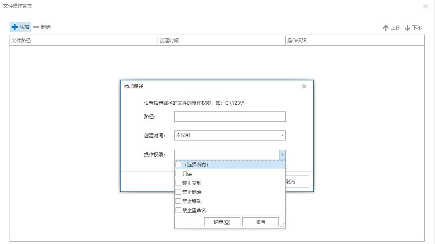Click the 创建时间 column header

[x=221, y=41]
